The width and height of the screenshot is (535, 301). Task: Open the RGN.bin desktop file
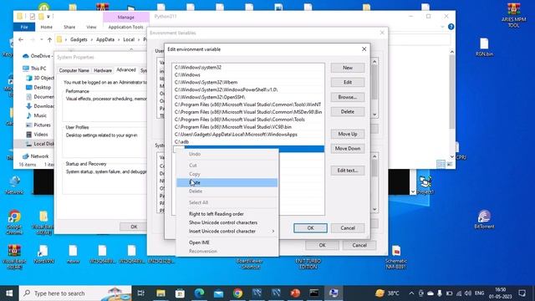click(484, 47)
